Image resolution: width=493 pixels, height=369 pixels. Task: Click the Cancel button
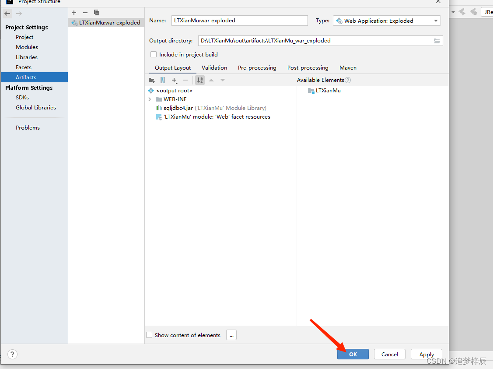click(390, 354)
